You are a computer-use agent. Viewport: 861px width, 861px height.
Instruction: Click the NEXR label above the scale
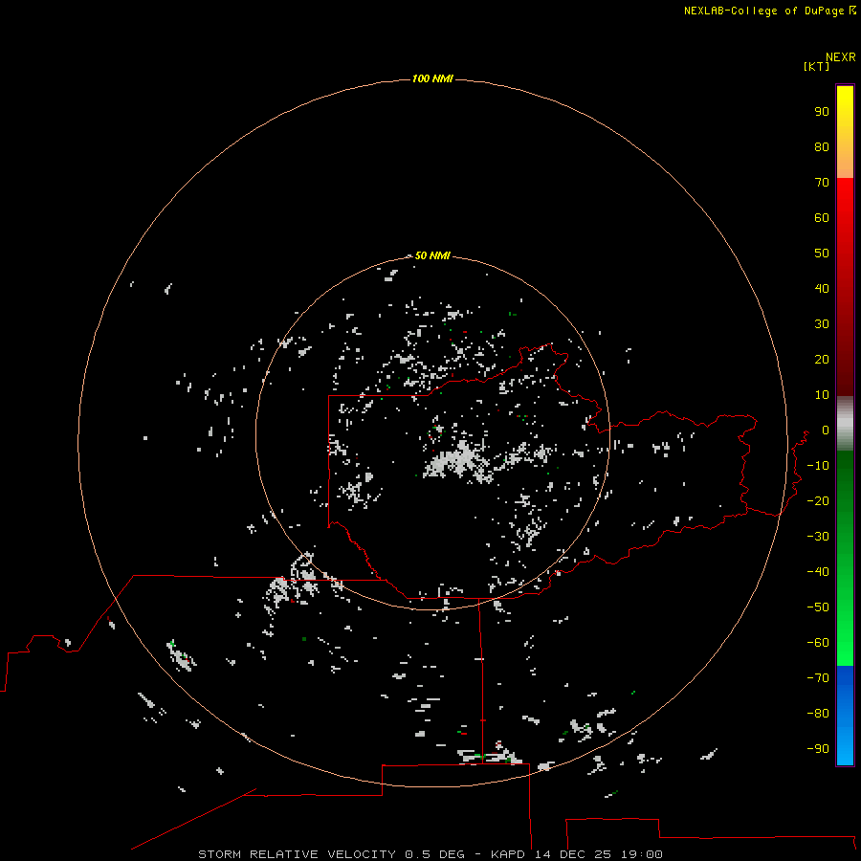[x=841, y=57]
